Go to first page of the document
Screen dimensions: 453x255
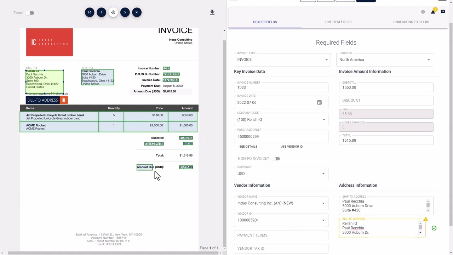point(90,12)
